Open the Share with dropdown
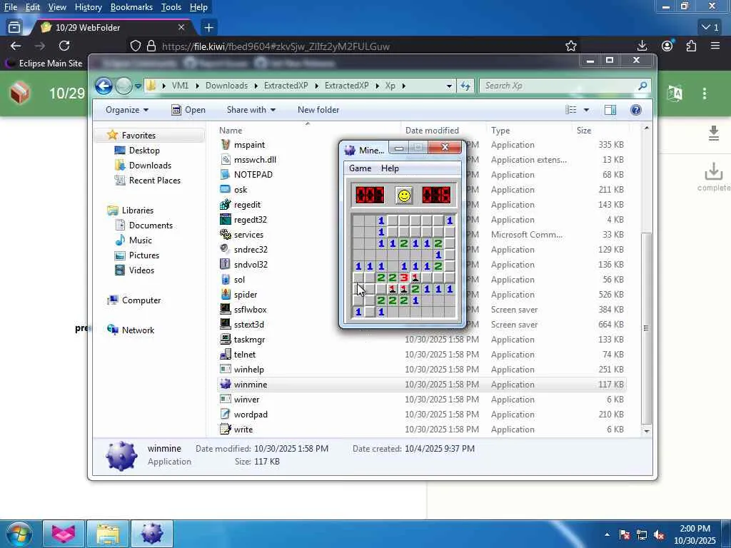731x548 pixels. [251, 110]
